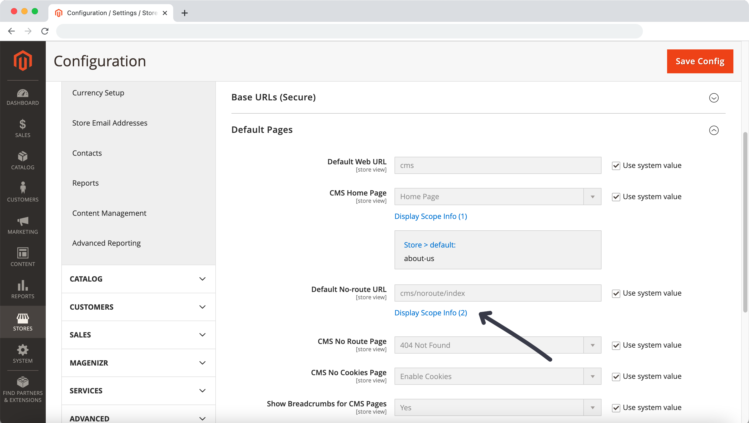749x423 pixels.
Task: Open the Customers sidebar icon
Action: tap(23, 192)
